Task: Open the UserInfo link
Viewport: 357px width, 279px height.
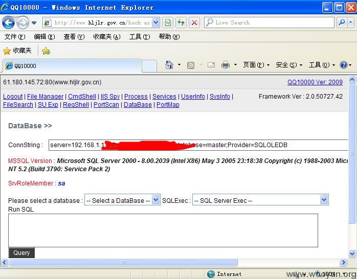Action: click(193, 97)
